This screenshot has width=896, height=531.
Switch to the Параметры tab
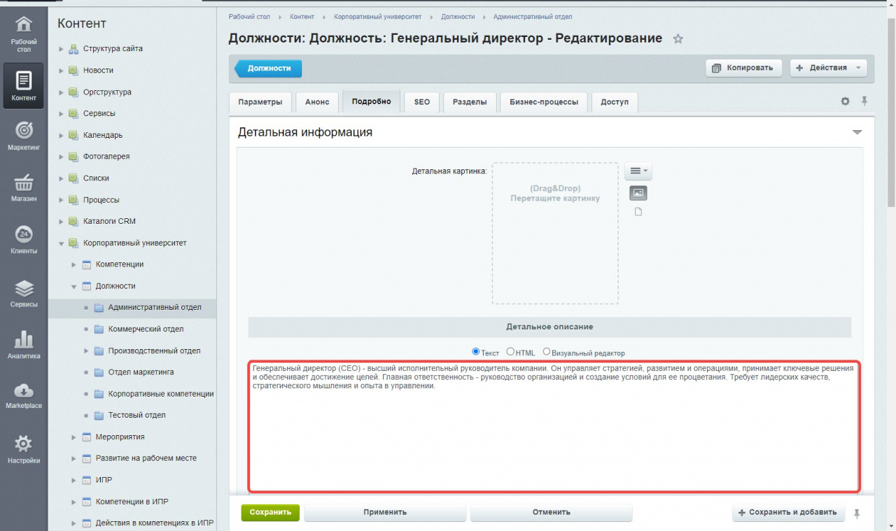(260, 102)
